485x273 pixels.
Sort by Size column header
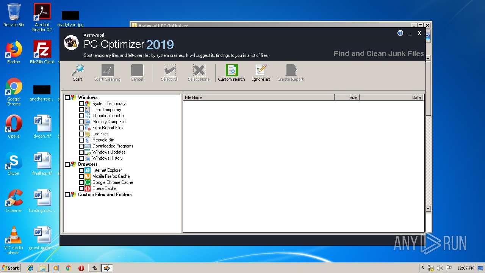(x=347, y=97)
